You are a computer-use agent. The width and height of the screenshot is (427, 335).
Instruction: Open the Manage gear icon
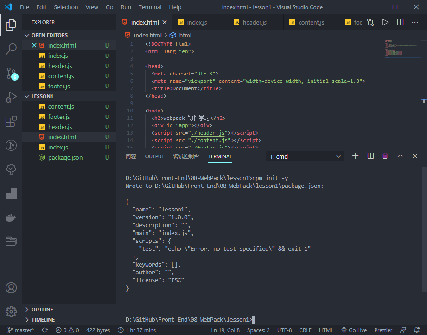[11, 312]
